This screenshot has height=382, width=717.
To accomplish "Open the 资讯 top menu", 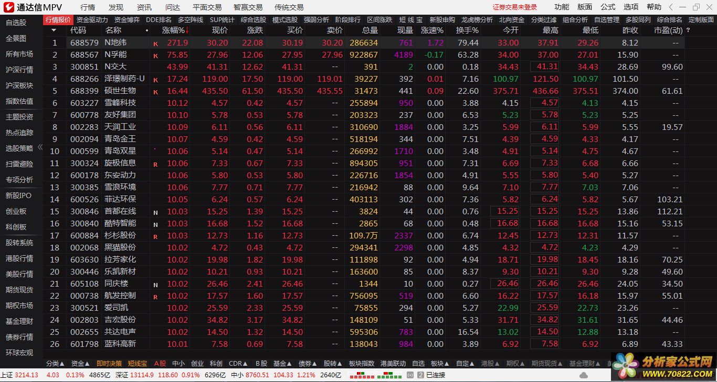I will [x=144, y=7].
